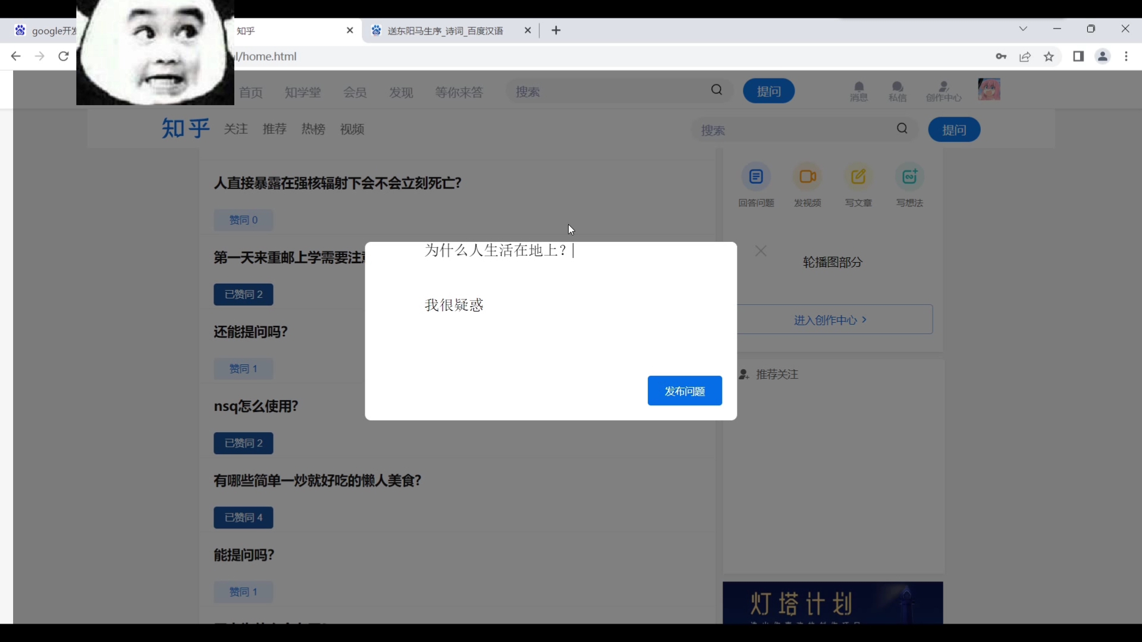Viewport: 1142px width, 642px height.
Task: Click the browser forward arrow
Action: pos(39,56)
